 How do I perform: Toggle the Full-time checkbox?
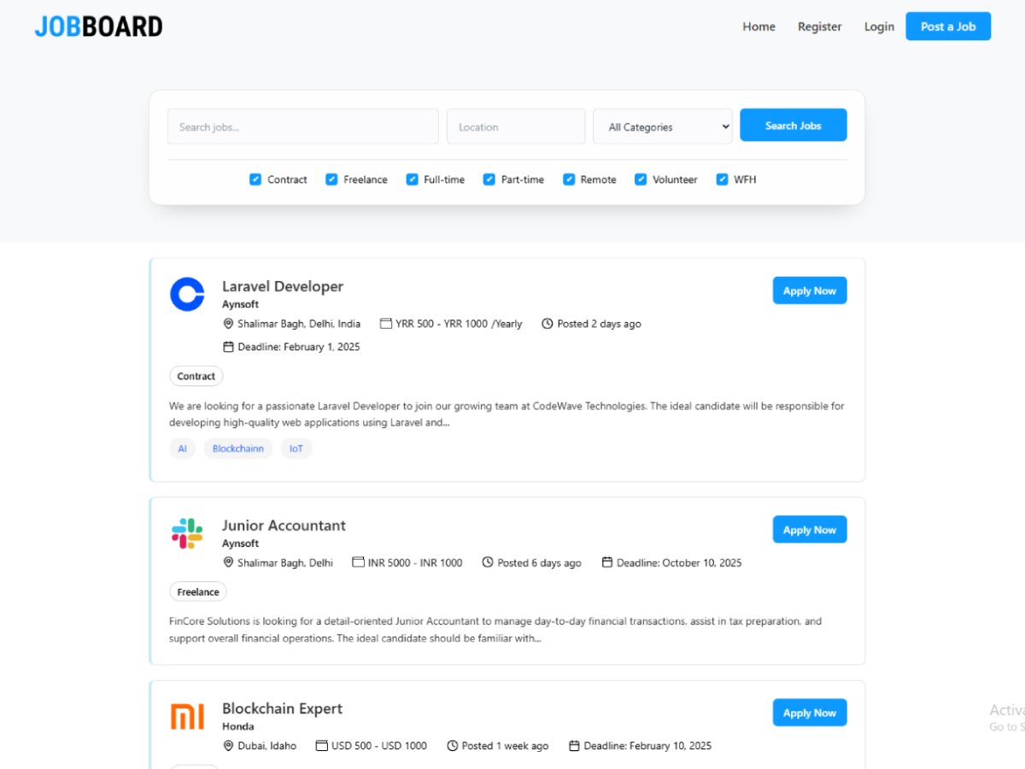(412, 179)
